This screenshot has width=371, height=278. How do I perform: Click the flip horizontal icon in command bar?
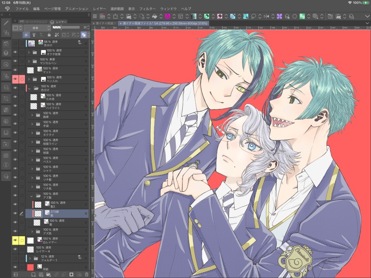[x=266, y=16]
